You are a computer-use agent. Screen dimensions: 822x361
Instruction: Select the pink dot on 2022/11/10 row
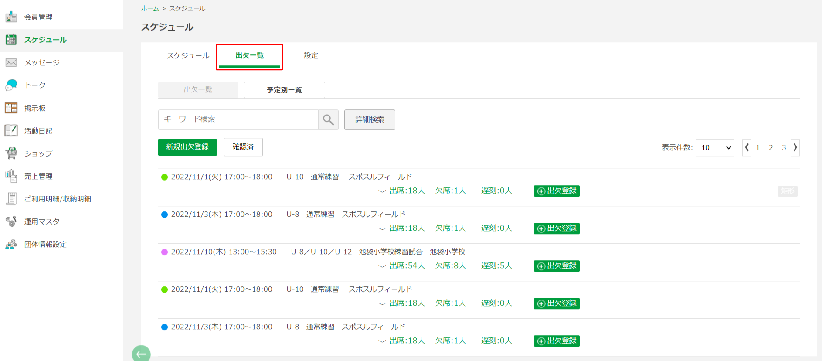point(164,252)
